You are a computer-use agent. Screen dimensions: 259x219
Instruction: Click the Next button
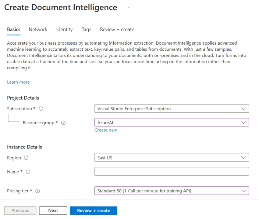click(x=53, y=210)
